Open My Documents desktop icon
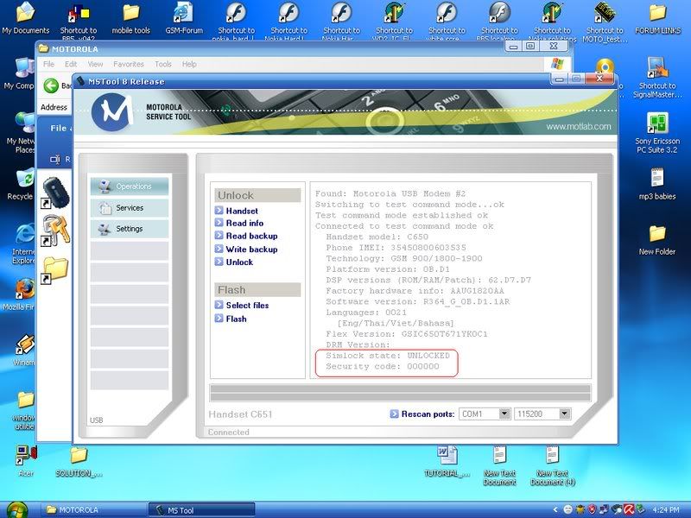Image resolution: width=691 pixels, height=518 pixels. pos(26,17)
